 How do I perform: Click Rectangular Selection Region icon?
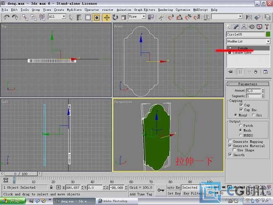88,17
